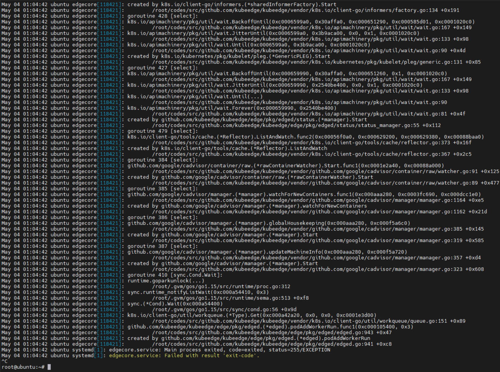Select the 'wait.Until(...)' line
Screen dimensions: 500x372
(x=132, y=97)
